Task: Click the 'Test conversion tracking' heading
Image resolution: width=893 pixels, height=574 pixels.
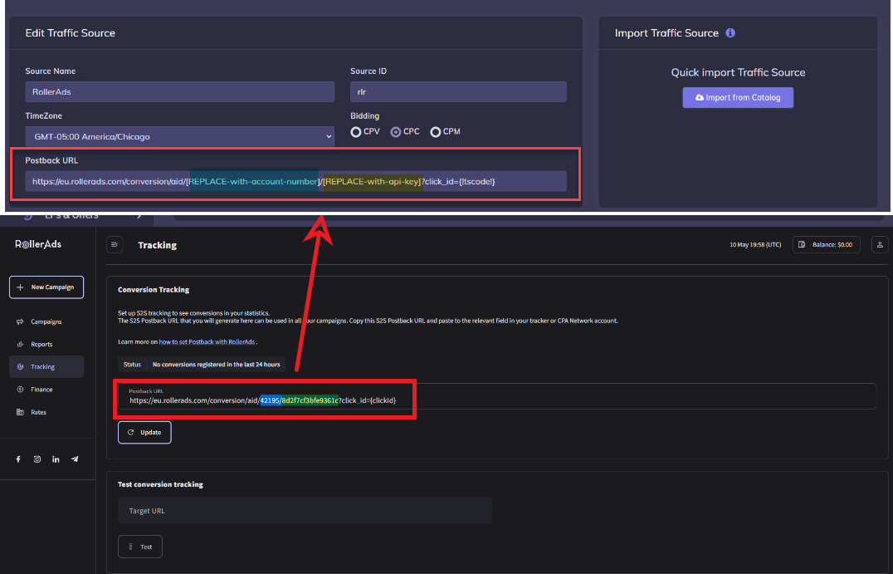Action: click(160, 484)
